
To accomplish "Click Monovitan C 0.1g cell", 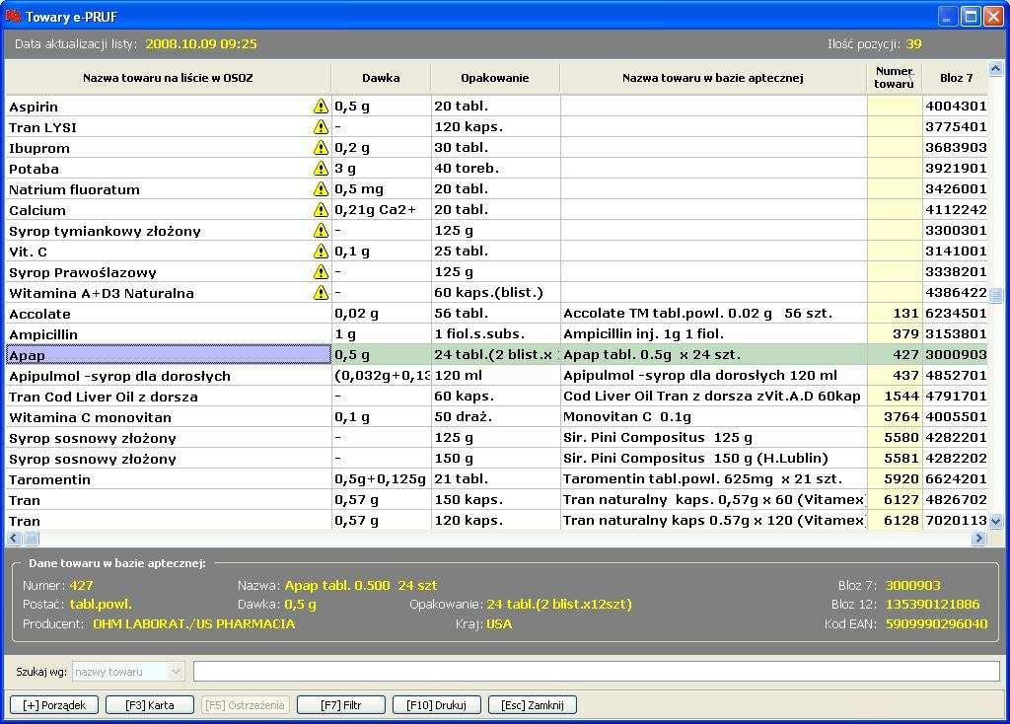I will (x=714, y=417).
